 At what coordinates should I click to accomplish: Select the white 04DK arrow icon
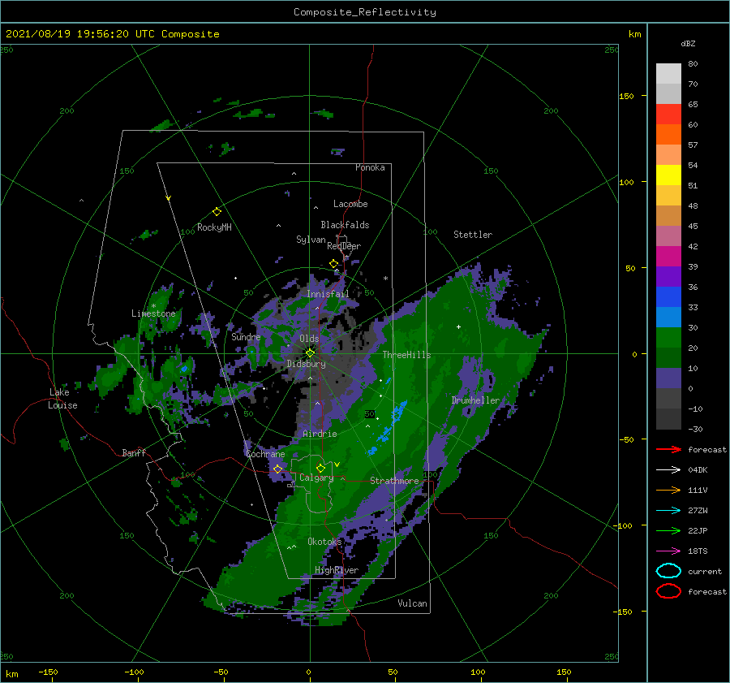click(668, 469)
